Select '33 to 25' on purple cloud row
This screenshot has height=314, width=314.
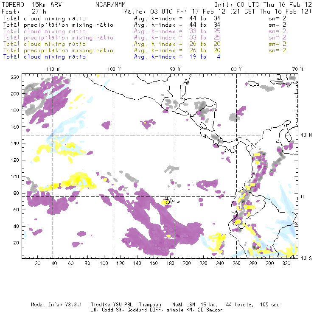click(x=205, y=31)
